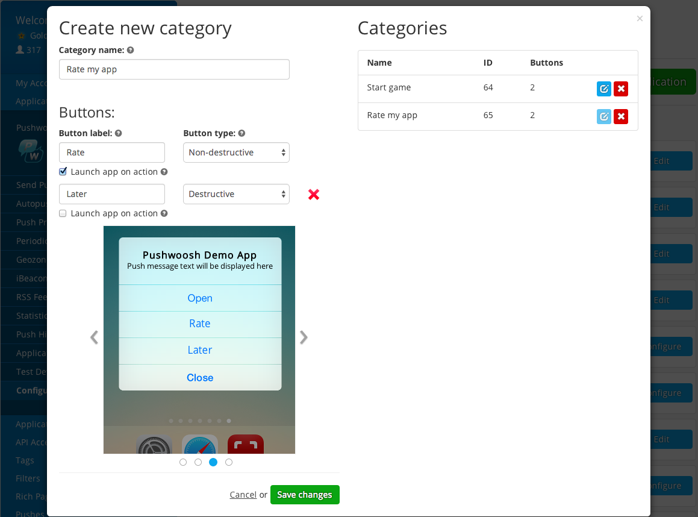698x517 pixels.
Task: Show help for Button label
Action: point(119,133)
